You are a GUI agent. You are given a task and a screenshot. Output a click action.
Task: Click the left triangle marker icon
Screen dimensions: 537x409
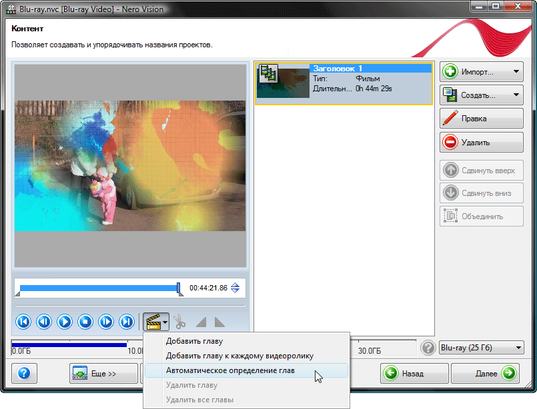201,322
